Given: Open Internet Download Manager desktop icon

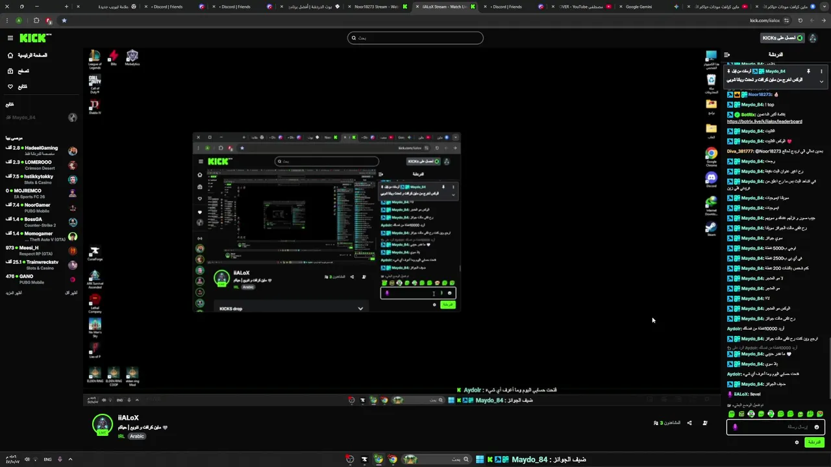Looking at the screenshot, I should [712, 206].
